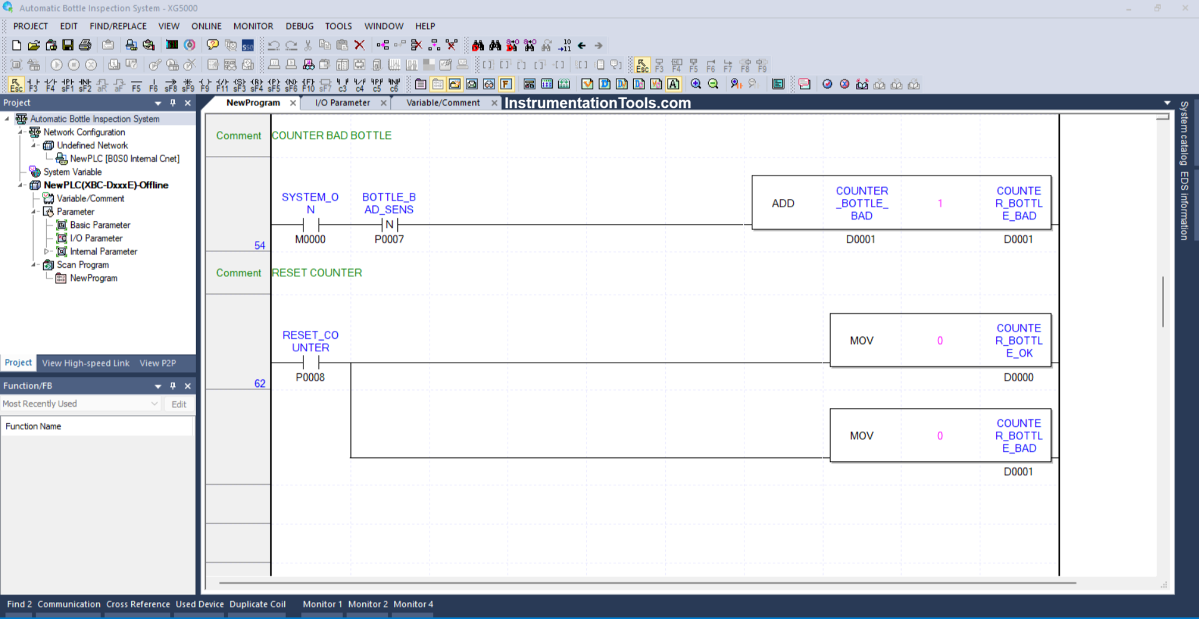Open the Most Recently Used combo box
This screenshot has height=619, width=1199.
81,404
